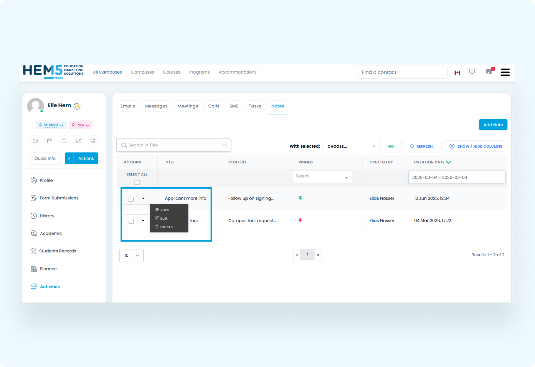Check the Applicant more info row checkbox
Viewport: 535px width, 367px height.
click(x=131, y=198)
